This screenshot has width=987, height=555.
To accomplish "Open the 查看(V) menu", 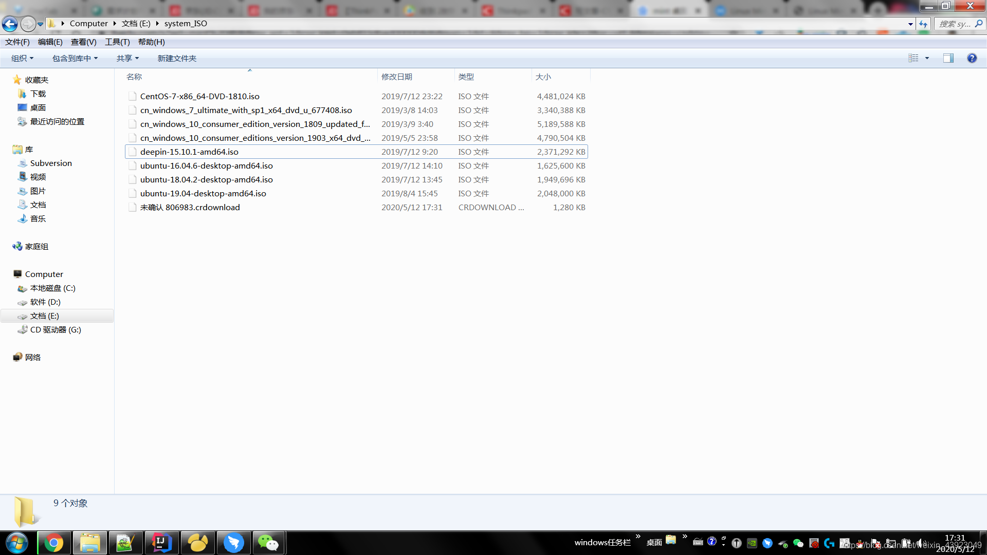I will pos(83,42).
